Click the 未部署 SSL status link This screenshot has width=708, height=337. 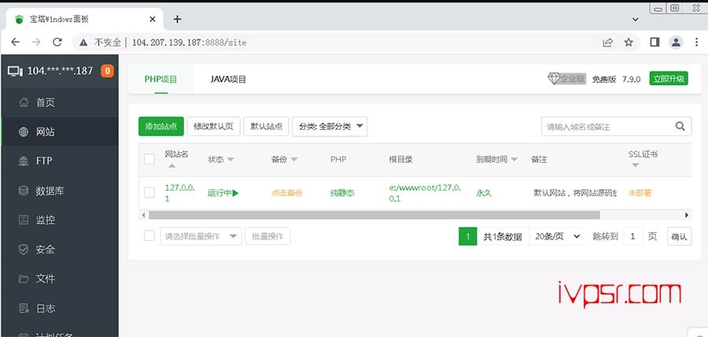(x=640, y=193)
